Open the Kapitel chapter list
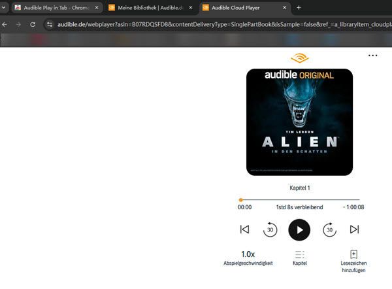Screen dimensions: 392x289 pos(300,258)
